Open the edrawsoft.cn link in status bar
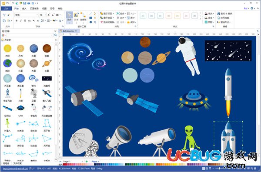Viewport: 261px width, 172px height. [x=15, y=169]
